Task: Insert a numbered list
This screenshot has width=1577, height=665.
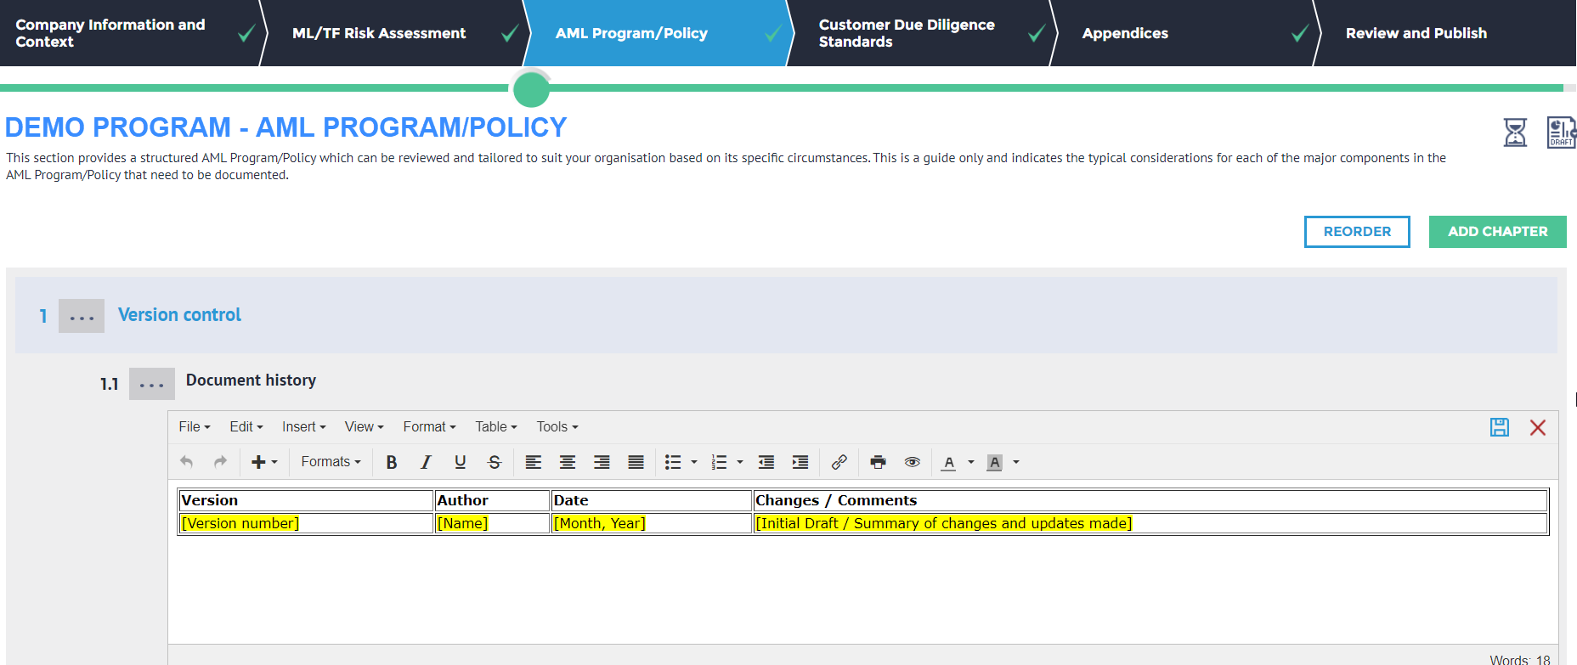Action: pyautogui.click(x=719, y=462)
